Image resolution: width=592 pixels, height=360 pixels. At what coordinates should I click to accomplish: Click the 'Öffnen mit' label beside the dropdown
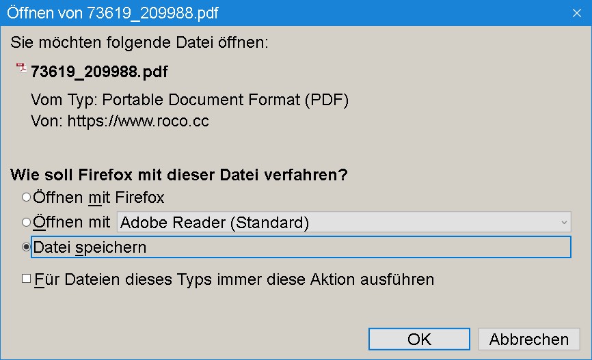click(71, 222)
